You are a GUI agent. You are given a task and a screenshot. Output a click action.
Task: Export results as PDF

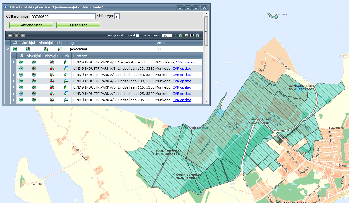pos(186,36)
